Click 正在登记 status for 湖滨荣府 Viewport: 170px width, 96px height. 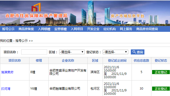[x=161, y=72]
